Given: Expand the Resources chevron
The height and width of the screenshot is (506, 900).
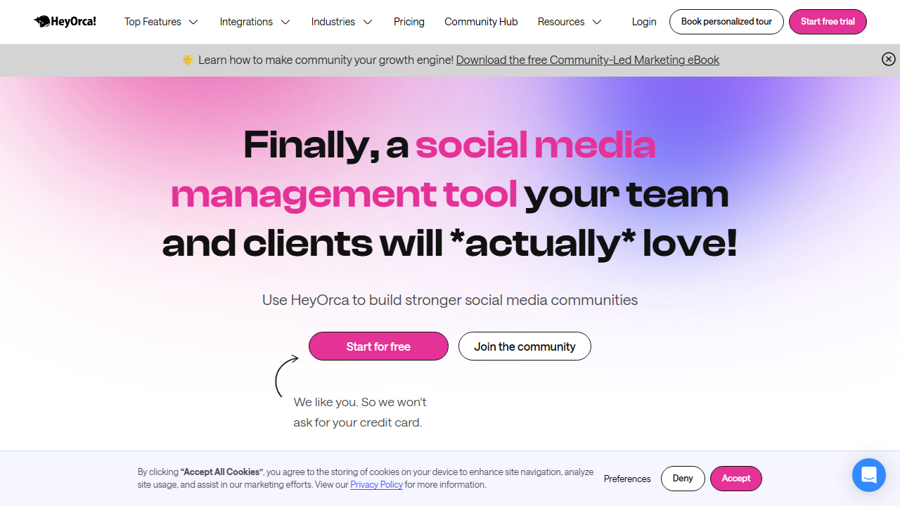Looking at the screenshot, I should (597, 22).
